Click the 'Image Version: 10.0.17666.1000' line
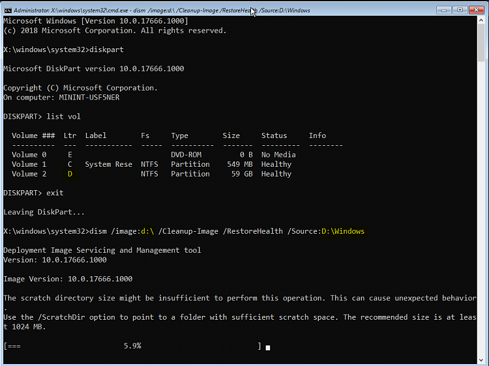This screenshot has height=366, width=489. [68, 279]
